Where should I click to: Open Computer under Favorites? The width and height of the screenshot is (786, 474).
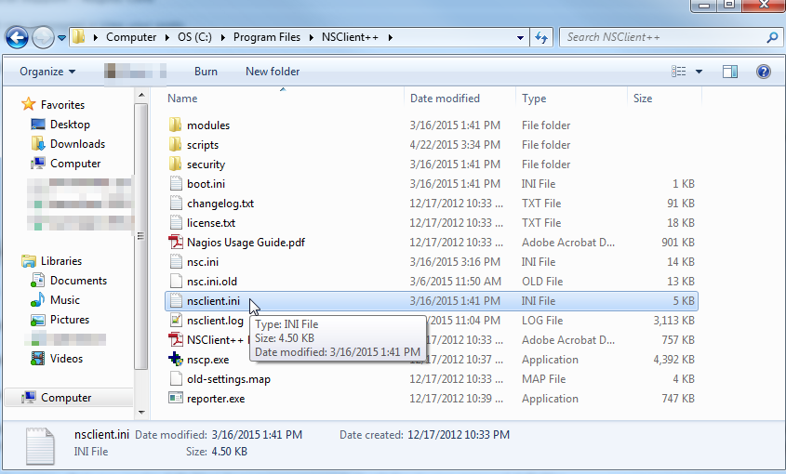click(75, 164)
